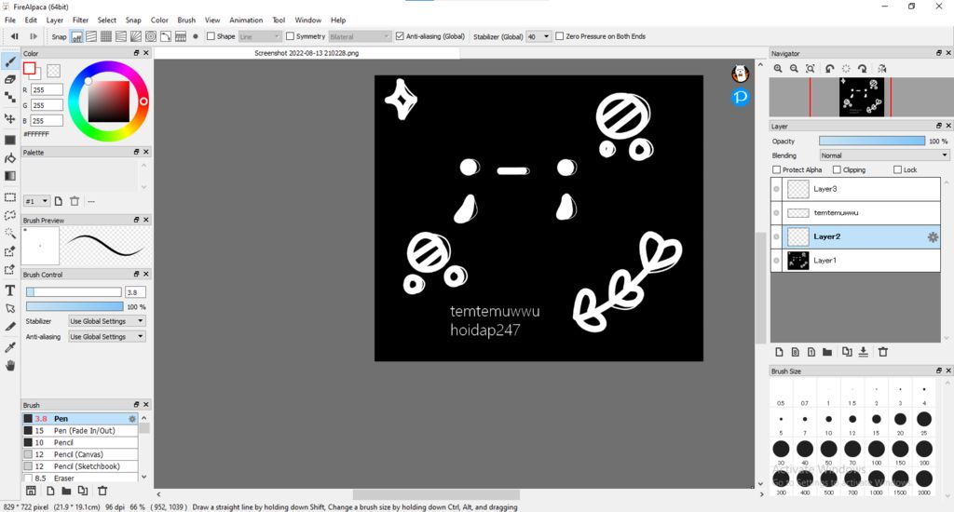Uncheck Anti-aliasing (Global)
The image size is (954, 512).
[400, 36]
